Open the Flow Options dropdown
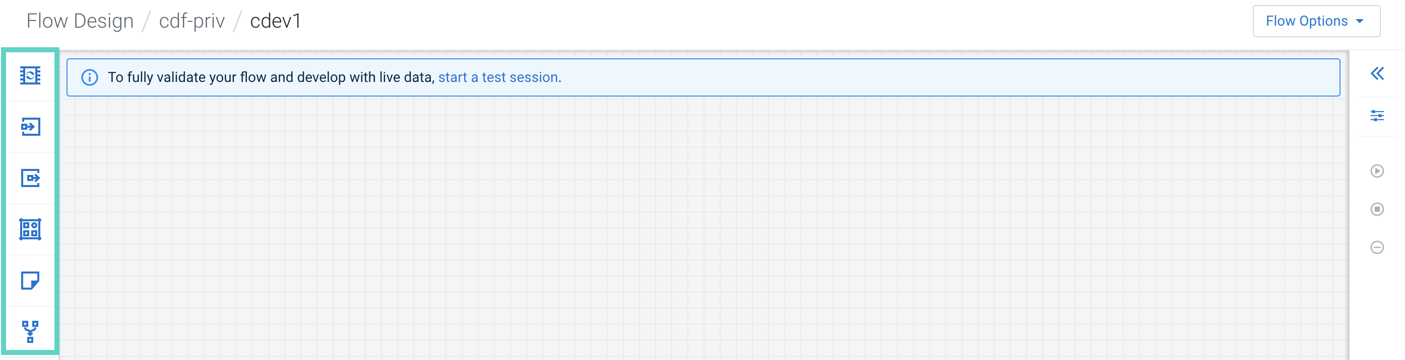 click(1316, 21)
